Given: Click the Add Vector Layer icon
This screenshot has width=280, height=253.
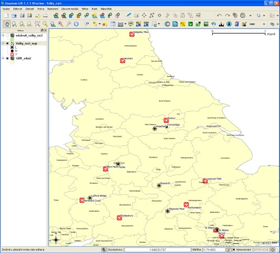Looking at the screenshot, I should 56,16.
